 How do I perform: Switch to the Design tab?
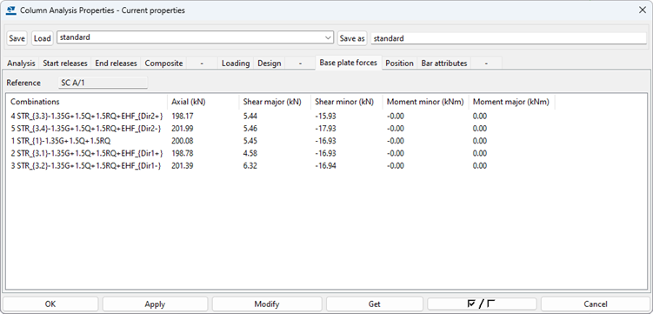269,63
